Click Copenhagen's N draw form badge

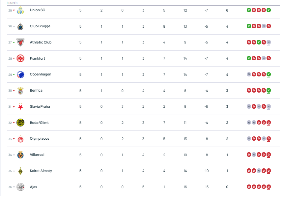click(249, 74)
